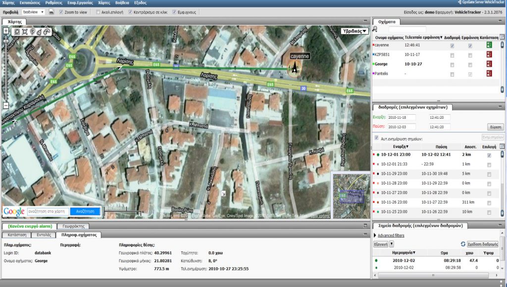This screenshot has width=507, height=287.
Task: Open dropdown arrow next to Εξαγωγή
Action: click(392, 244)
